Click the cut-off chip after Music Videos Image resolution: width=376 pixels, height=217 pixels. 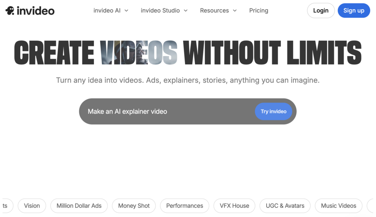pyautogui.click(x=370, y=206)
